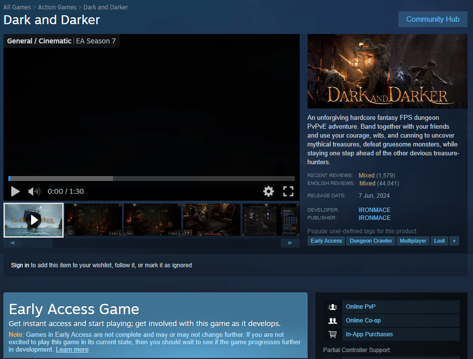Screen dimensions: 473x359
Task: Select the first trailer thumbnail with ship
Action: [34, 220]
